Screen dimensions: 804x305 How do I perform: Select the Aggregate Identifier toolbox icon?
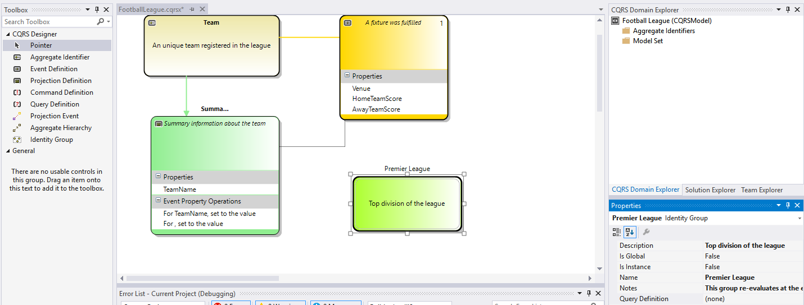pos(17,57)
